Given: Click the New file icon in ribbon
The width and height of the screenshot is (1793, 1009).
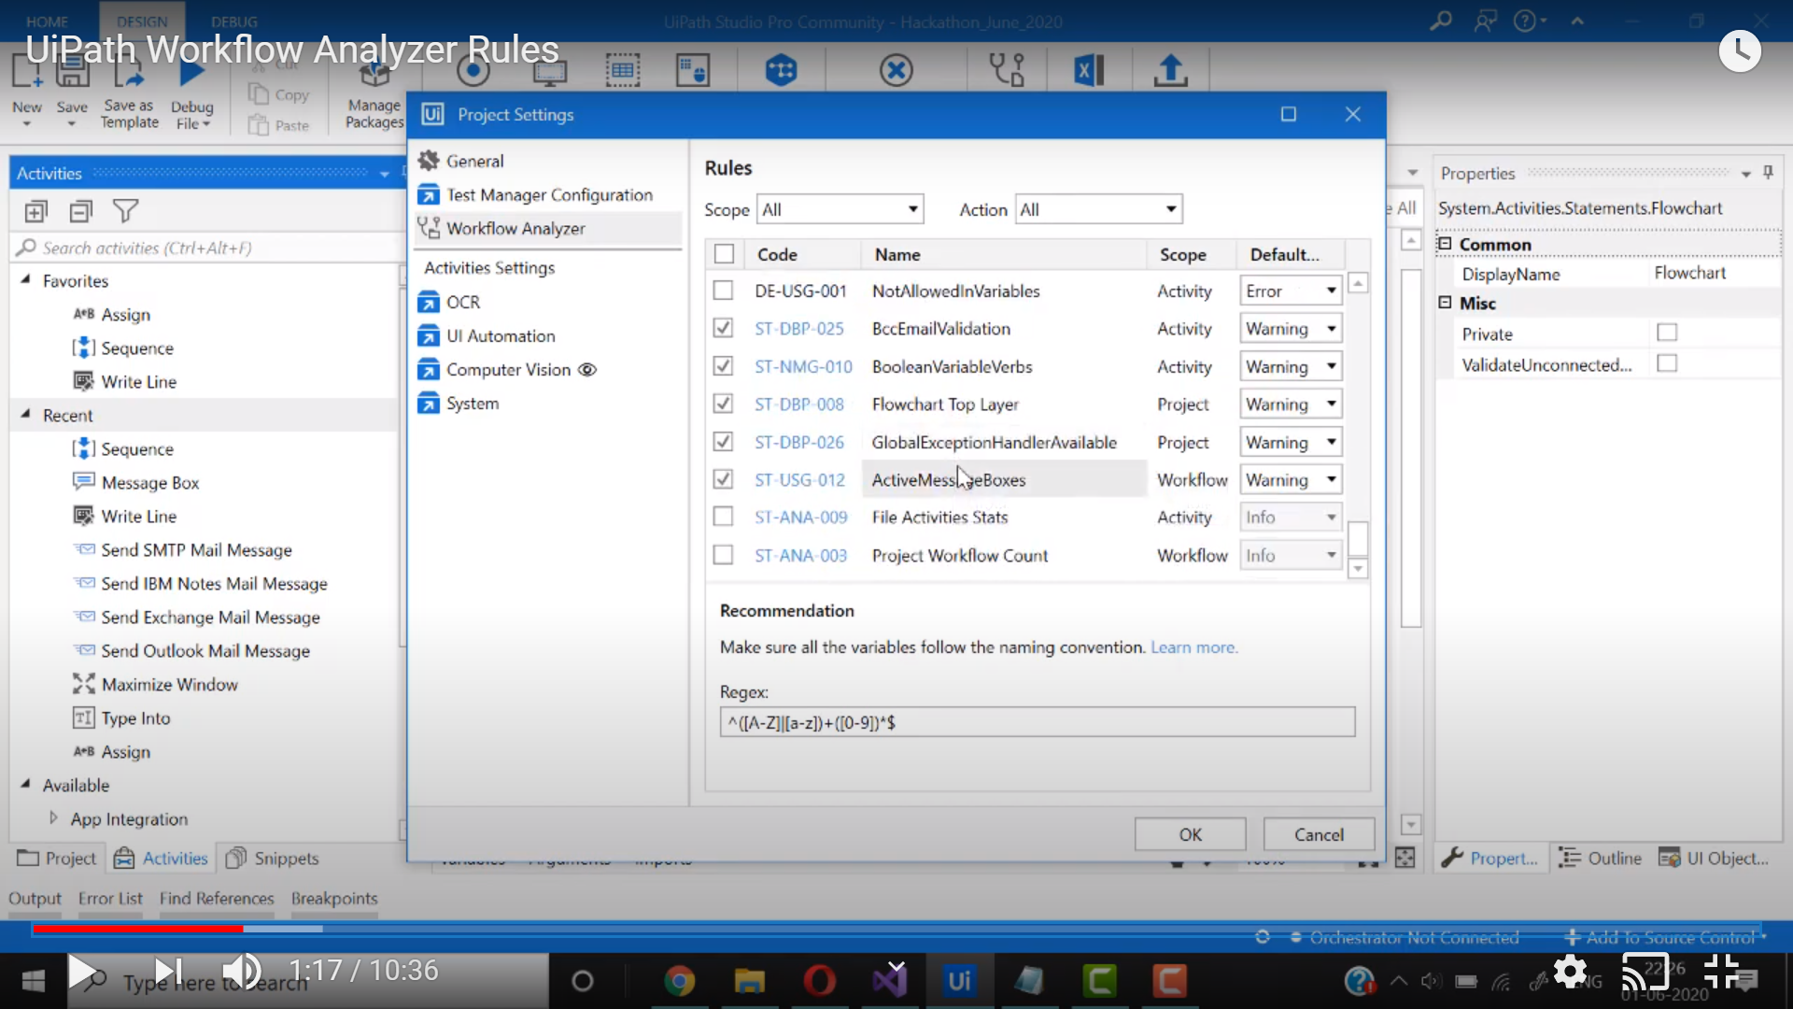Looking at the screenshot, I should point(26,71).
